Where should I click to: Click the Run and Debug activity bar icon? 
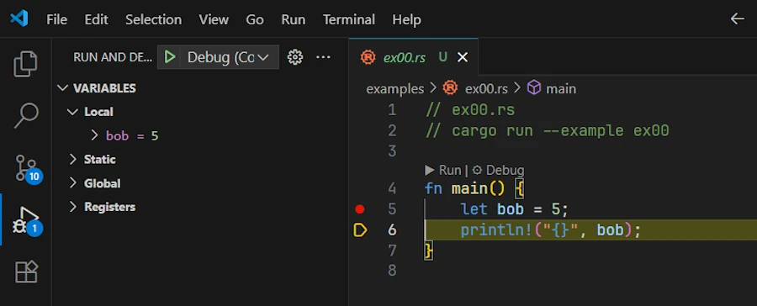27,221
